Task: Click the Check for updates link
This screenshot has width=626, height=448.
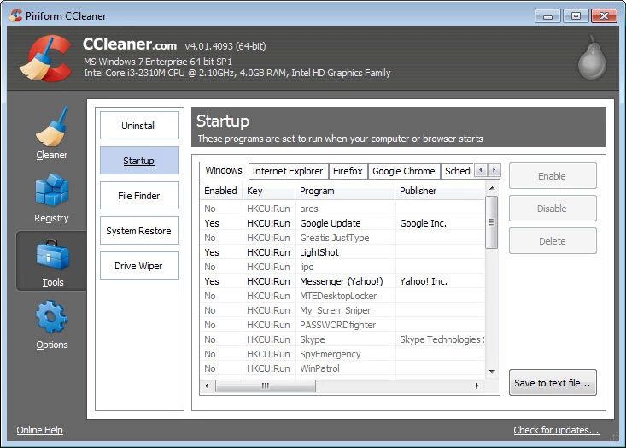Action: (556, 430)
